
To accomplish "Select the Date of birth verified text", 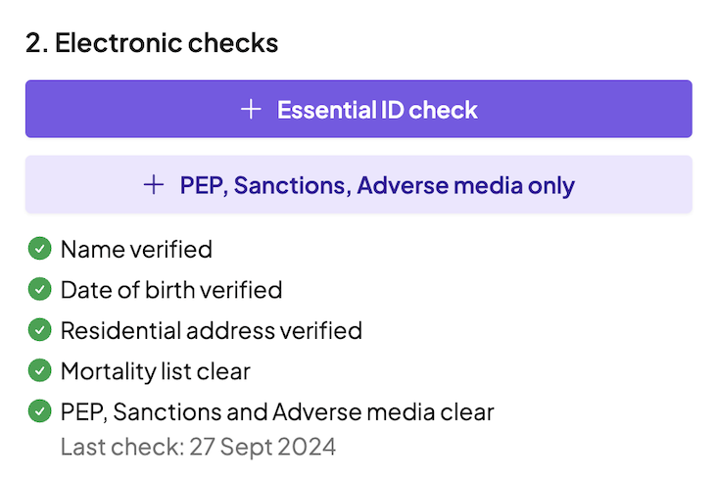I will (171, 290).
